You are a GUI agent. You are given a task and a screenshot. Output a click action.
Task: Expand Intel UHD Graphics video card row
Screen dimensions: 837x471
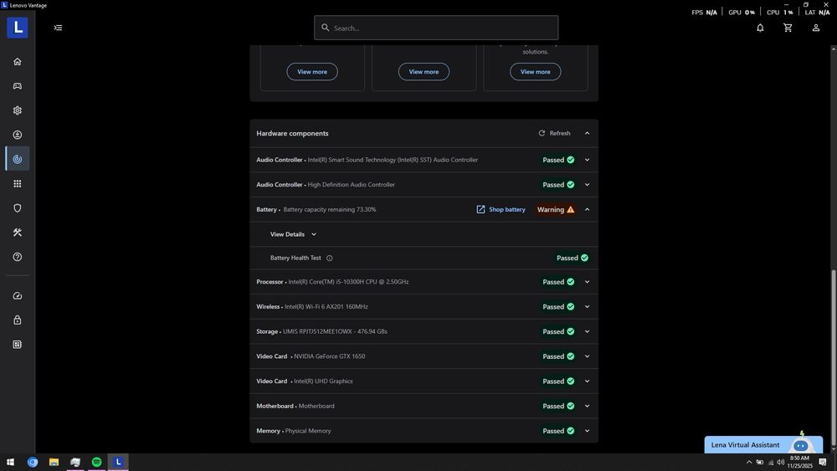(588, 381)
